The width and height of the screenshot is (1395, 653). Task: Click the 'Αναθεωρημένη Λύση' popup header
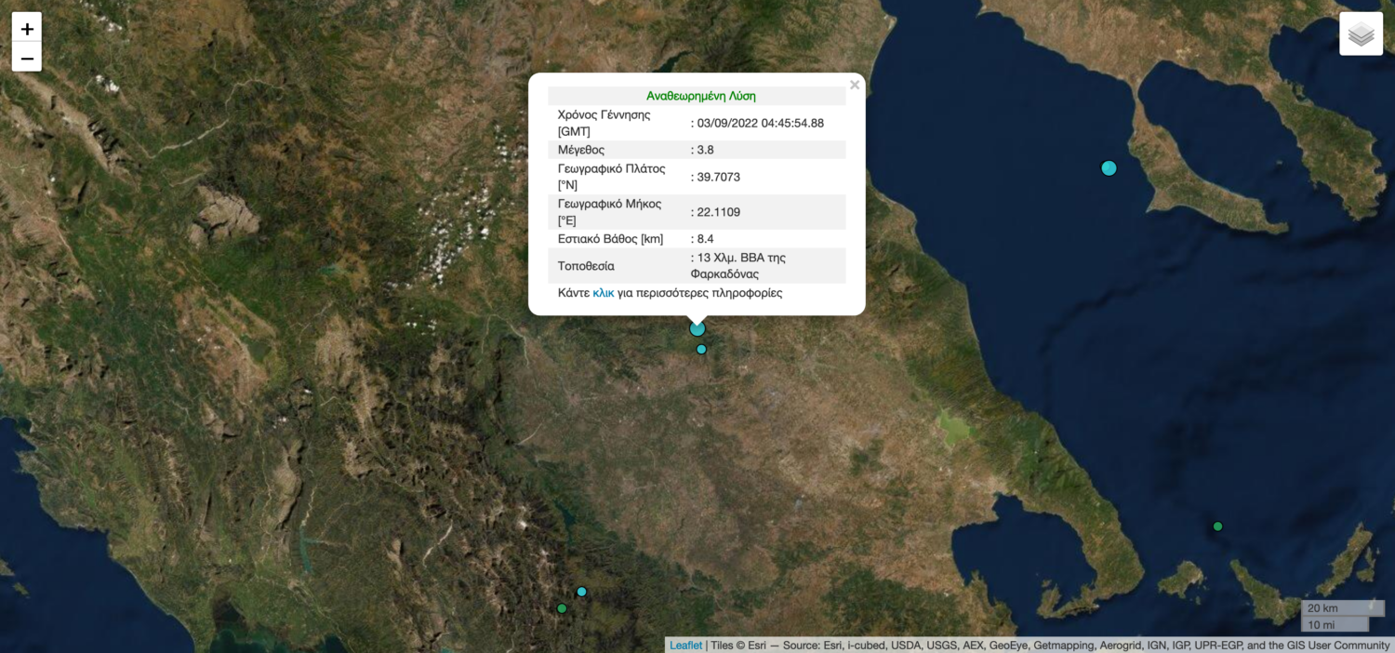(x=700, y=96)
